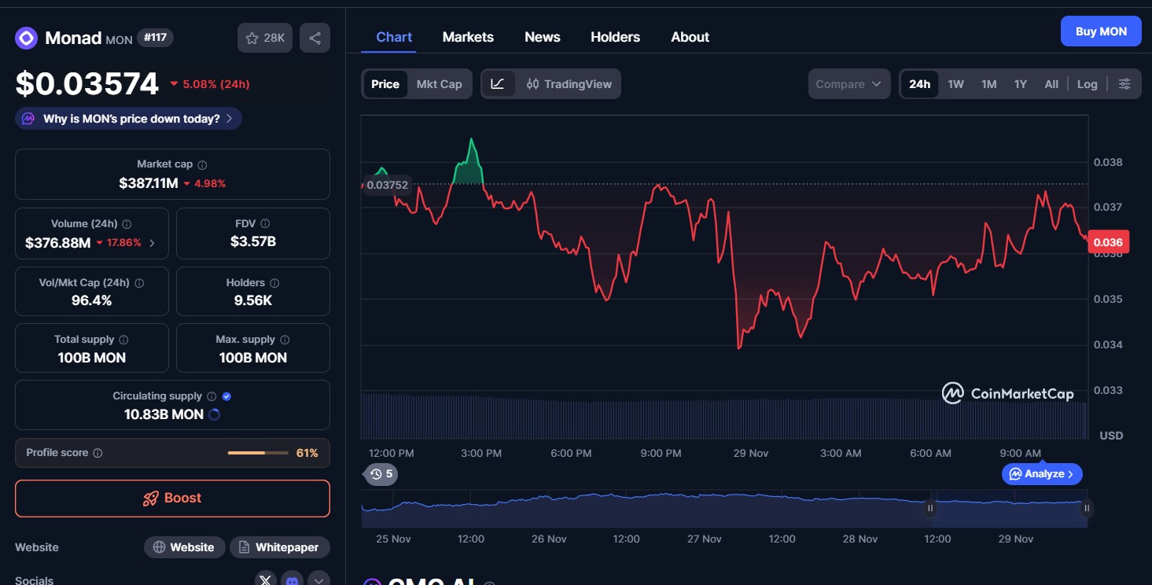Image resolution: width=1152 pixels, height=585 pixels.
Task: Select the 1W time range
Action: [x=955, y=84]
